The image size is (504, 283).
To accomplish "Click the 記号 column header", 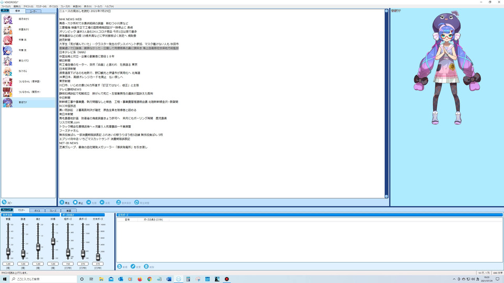I will [127, 220].
